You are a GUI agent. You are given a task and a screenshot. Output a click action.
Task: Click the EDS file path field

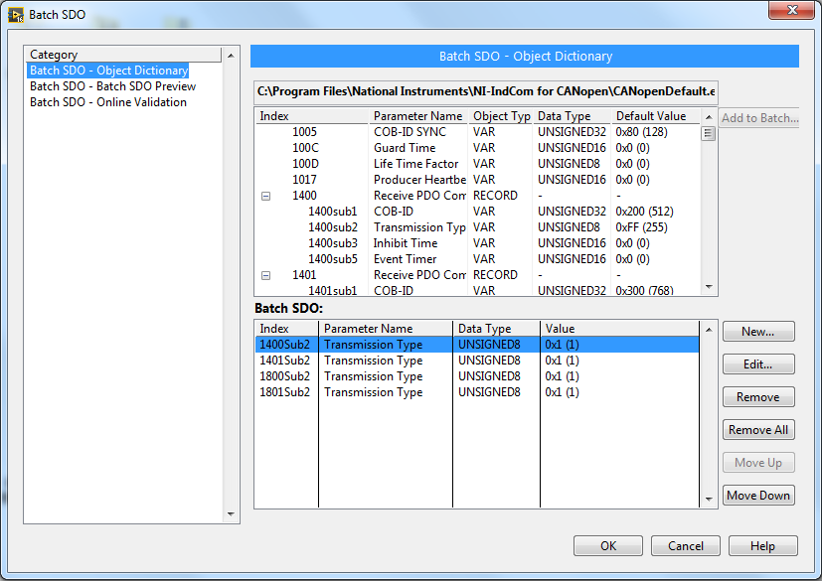[x=485, y=91]
